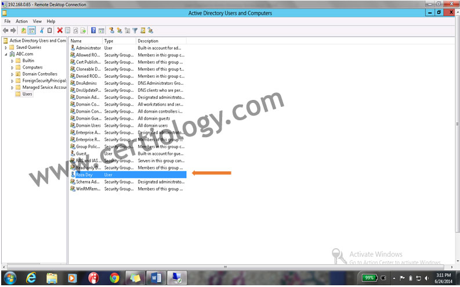Viewport: 460px width, 287px height.
Task: Expand the Domain Controllers node arrow
Action: tap(12, 74)
